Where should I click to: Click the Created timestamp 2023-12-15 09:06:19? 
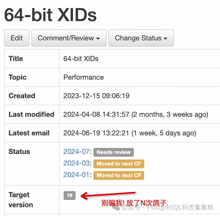96,96
